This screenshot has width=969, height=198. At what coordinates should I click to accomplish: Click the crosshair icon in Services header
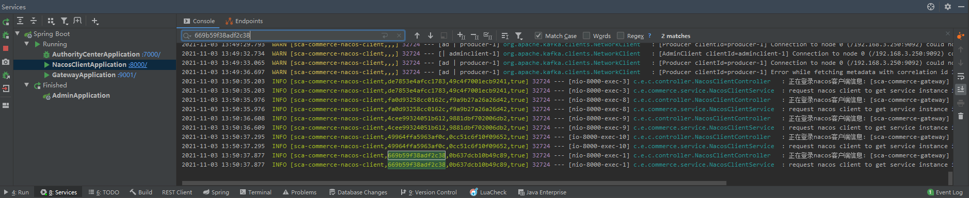pyautogui.click(x=931, y=7)
